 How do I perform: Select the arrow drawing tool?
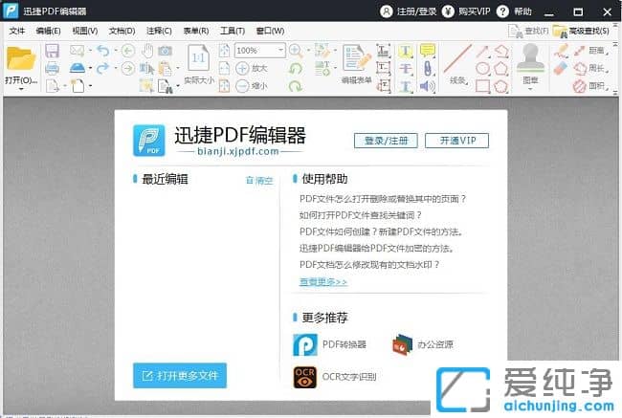click(x=482, y=51)
